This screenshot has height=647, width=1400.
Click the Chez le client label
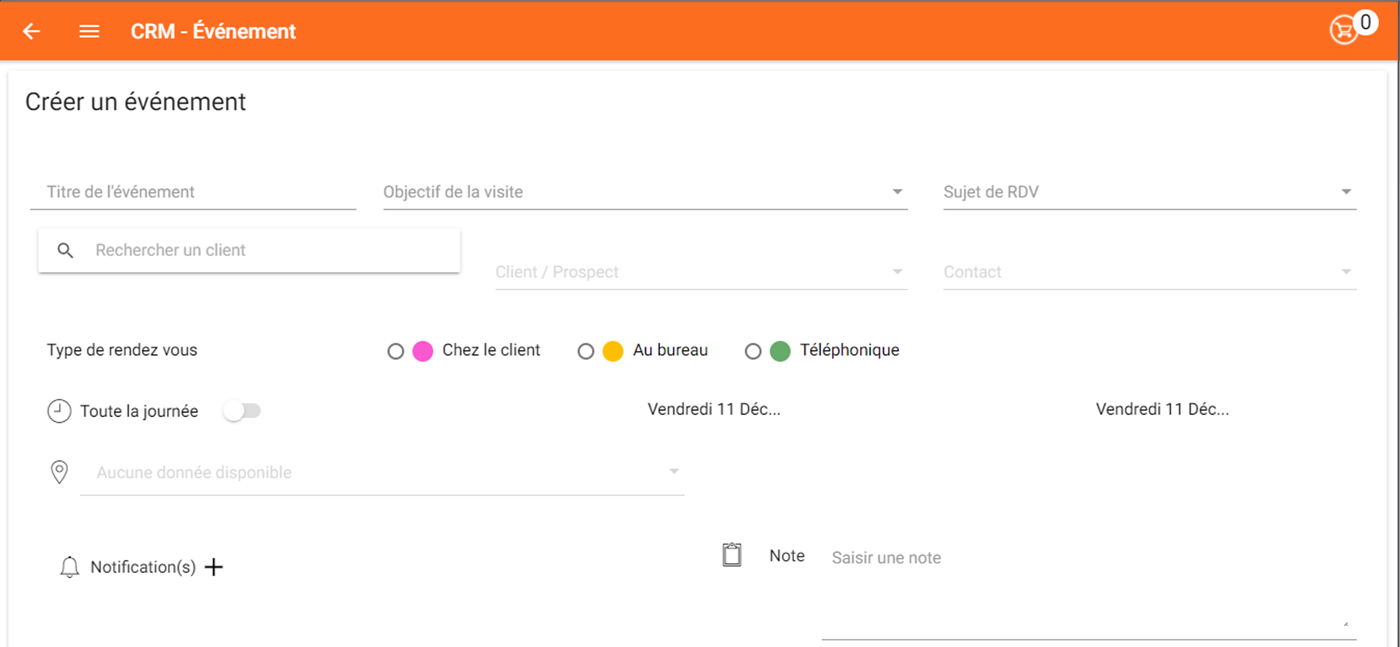pos(491,350)
